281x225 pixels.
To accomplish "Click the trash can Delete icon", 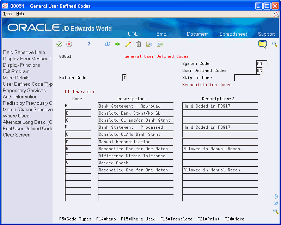I will click(139, 44).
